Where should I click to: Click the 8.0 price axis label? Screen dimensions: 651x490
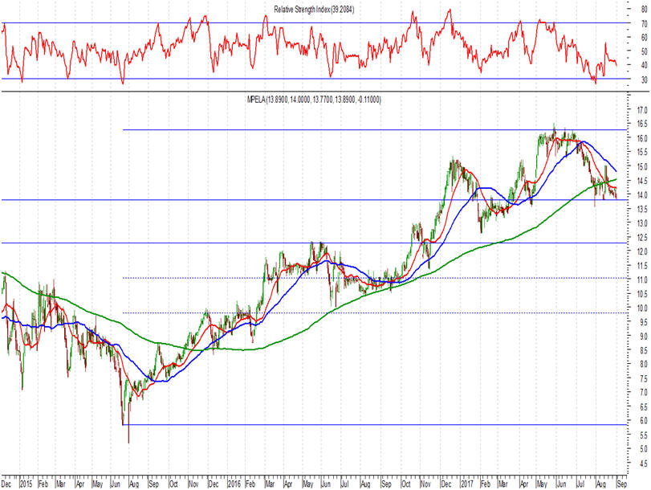tap(644, 365)
